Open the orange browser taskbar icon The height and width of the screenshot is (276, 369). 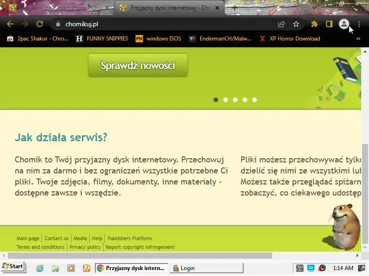click(x=86, y=268)
